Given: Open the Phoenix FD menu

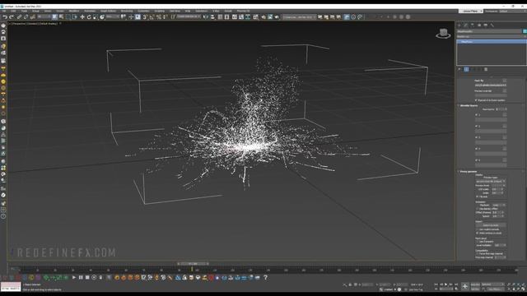Looking at the screenshot, I should point(244,11).
